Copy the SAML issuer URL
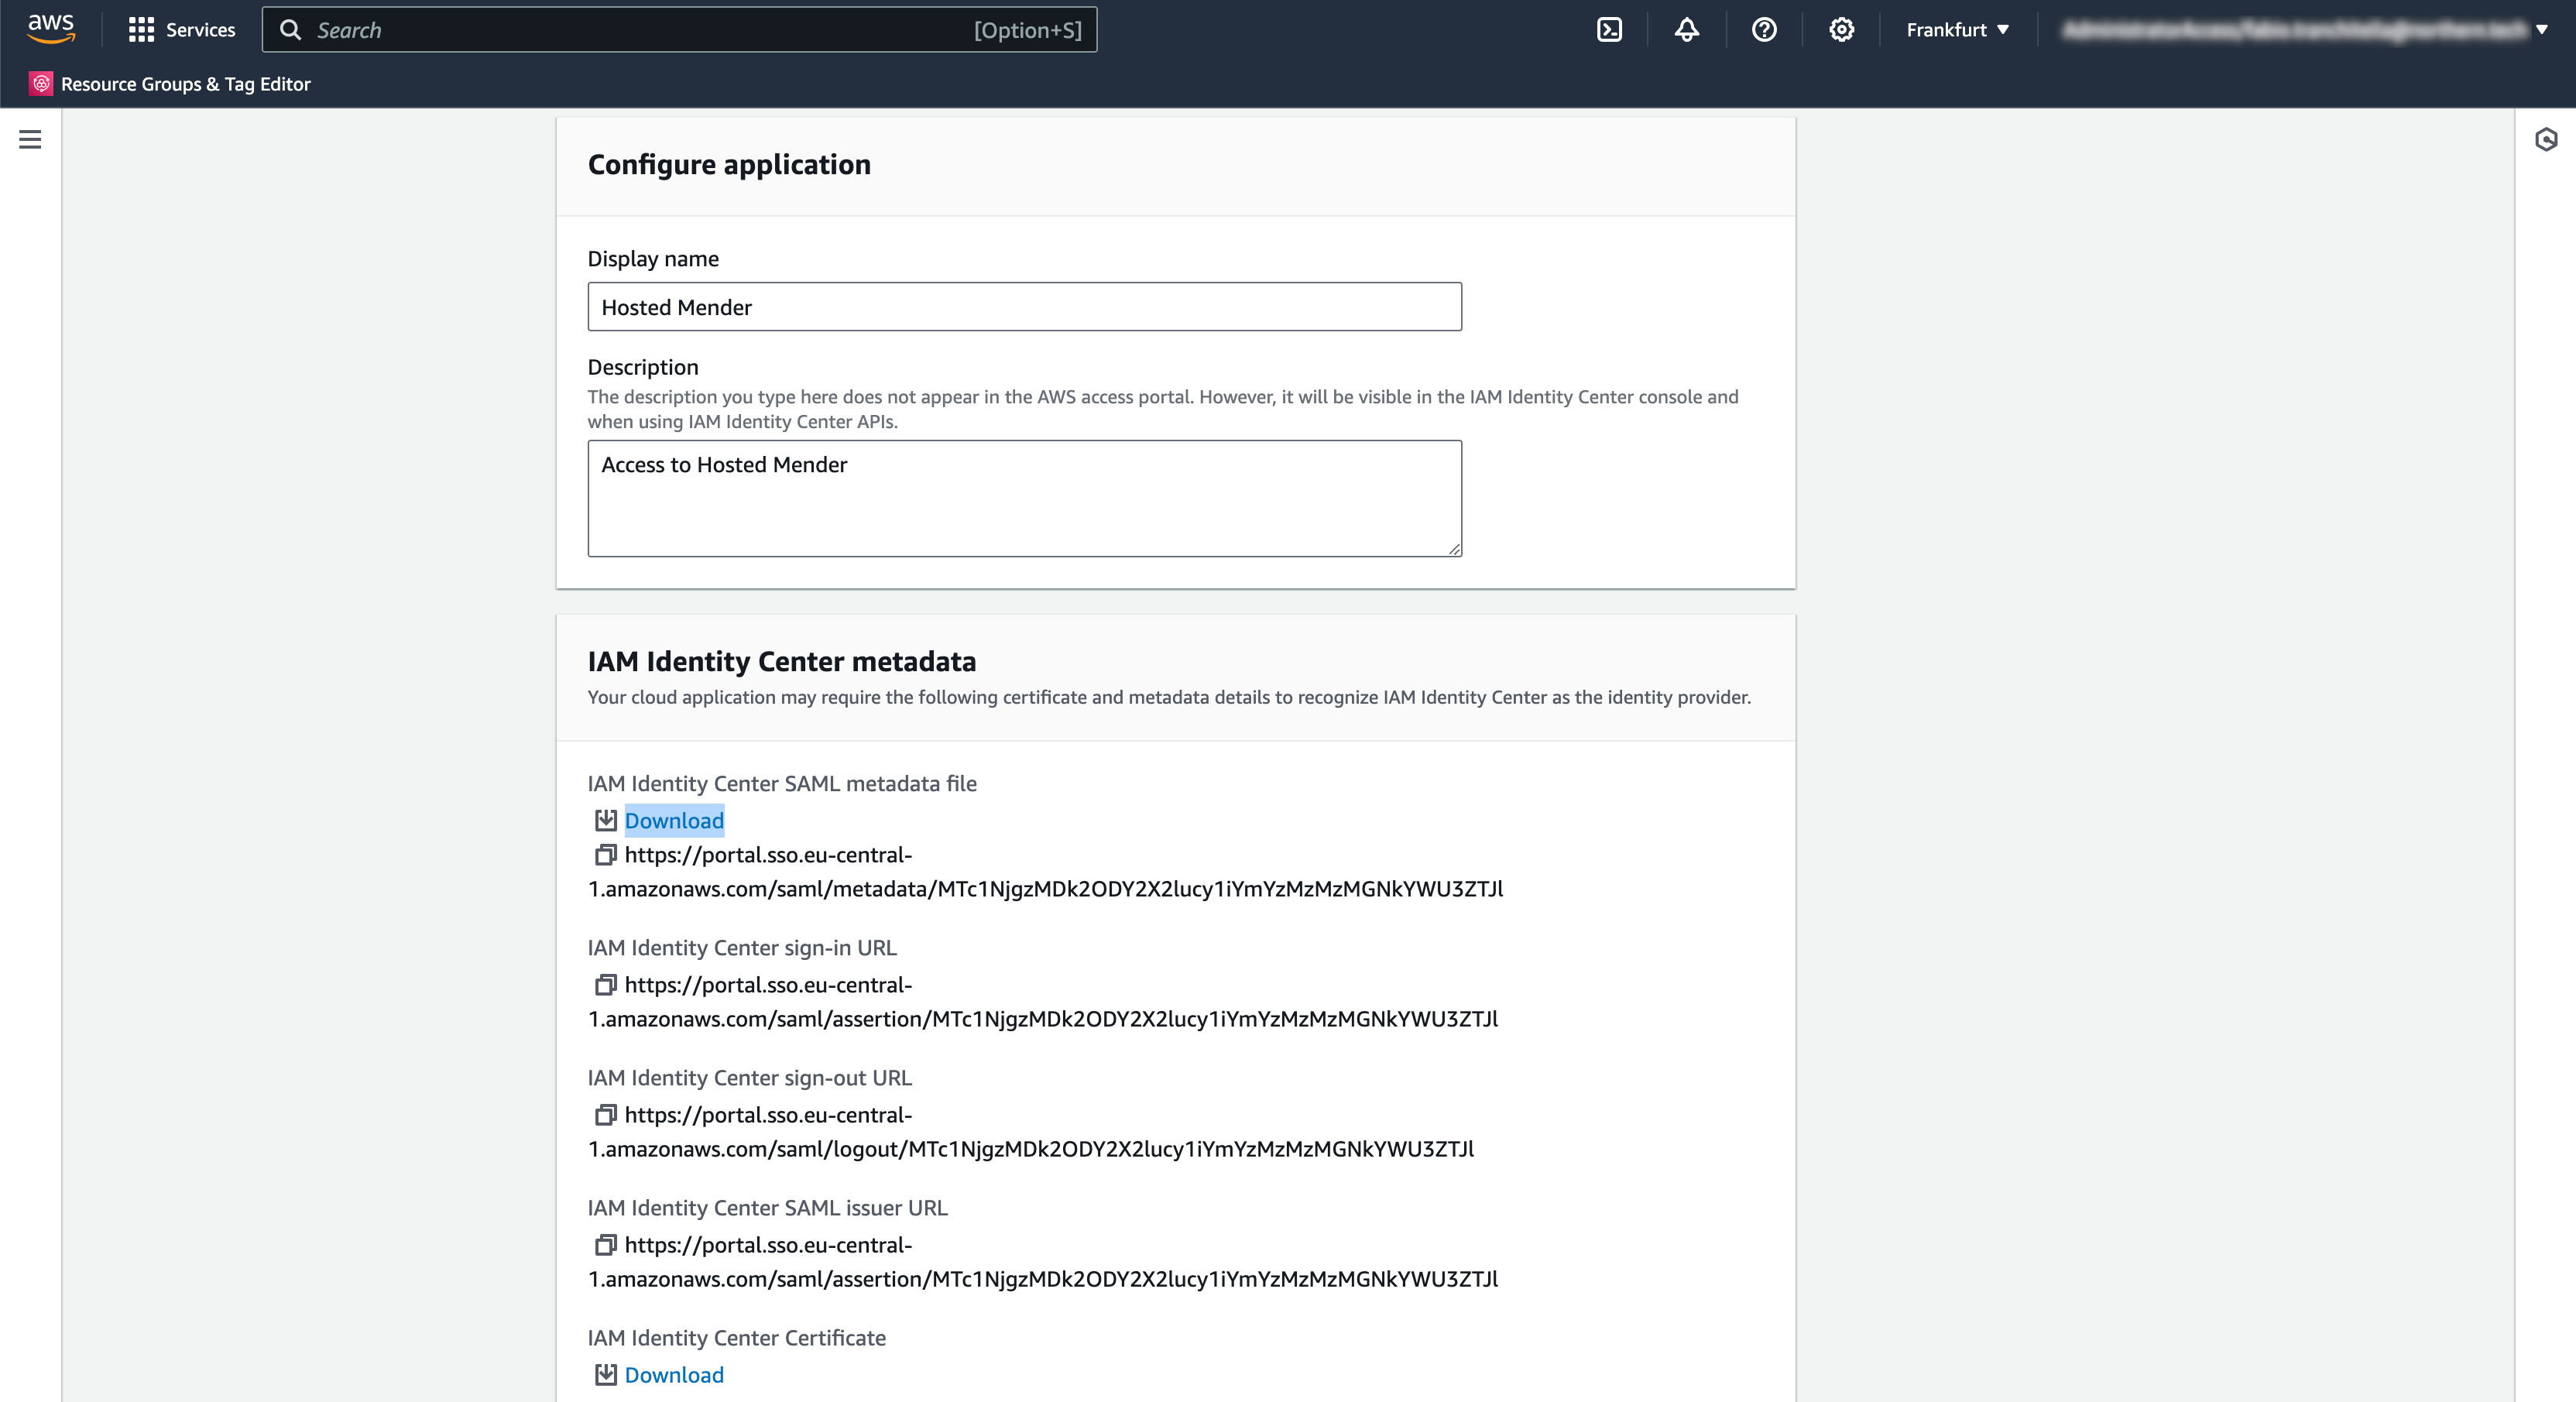 click(x=605, y=1245)
